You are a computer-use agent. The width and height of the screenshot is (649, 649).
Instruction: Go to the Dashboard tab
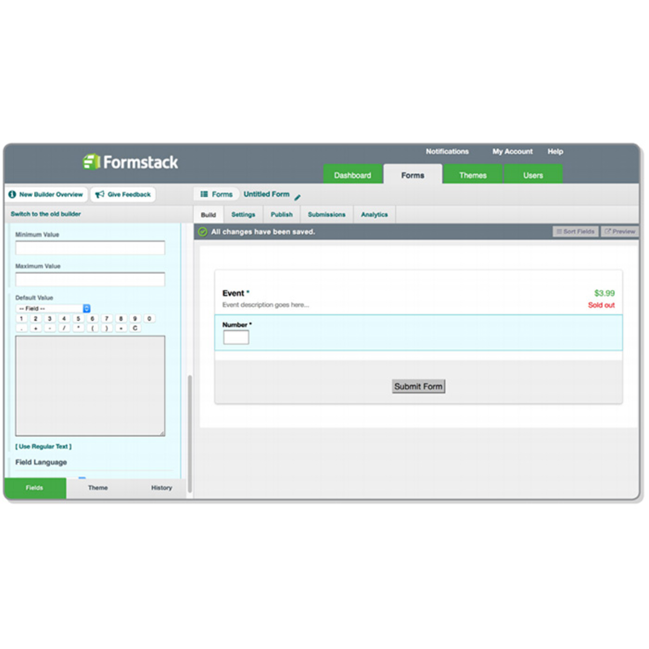click(352, 175)
